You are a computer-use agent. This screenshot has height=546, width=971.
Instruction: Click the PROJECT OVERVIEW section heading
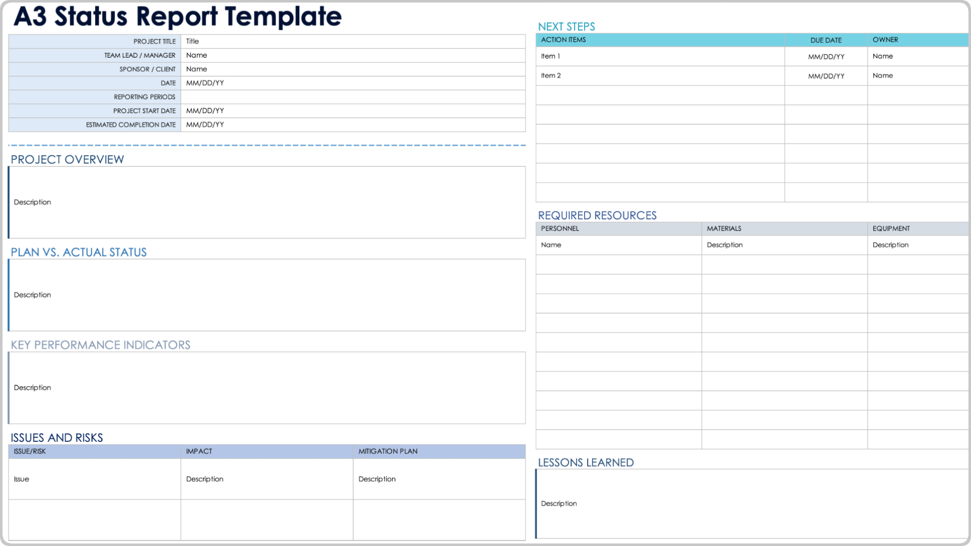pyautogui.click(x=67, y=160)
